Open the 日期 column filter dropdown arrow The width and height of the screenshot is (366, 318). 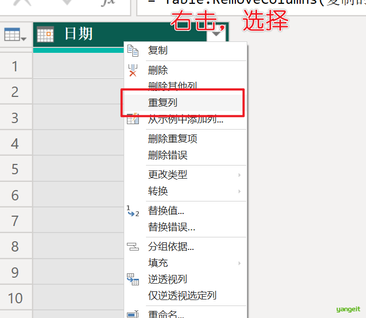(x=217, y=34)
